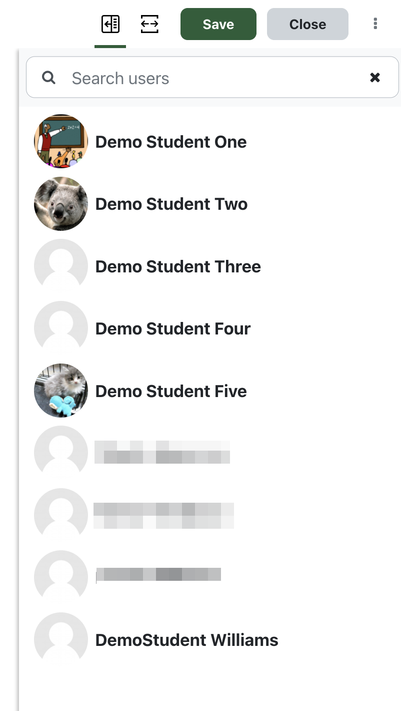Image resolution: width=401 pixels, height=711 pixels.
Task: Click the search magnifier icon
Action: (x=48, y=78)
